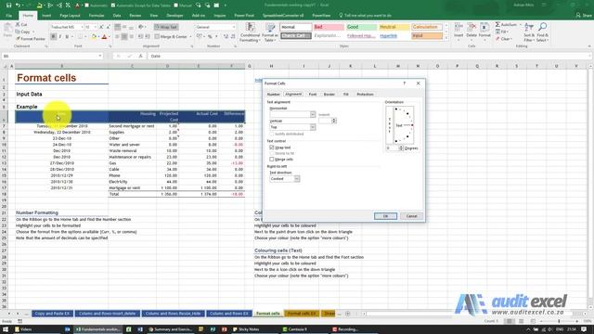Click OK in the Format Cells dialog
594x334 pixels.
click(x=386, y=216)
